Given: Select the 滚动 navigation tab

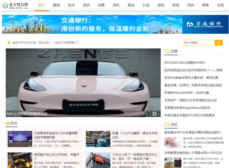Looking at the screenshot, I should [86, 5].
